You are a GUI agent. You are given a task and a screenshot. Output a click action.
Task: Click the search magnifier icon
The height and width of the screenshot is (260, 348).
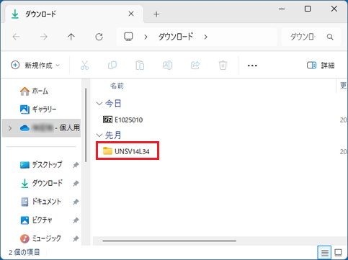click(330, 37)
